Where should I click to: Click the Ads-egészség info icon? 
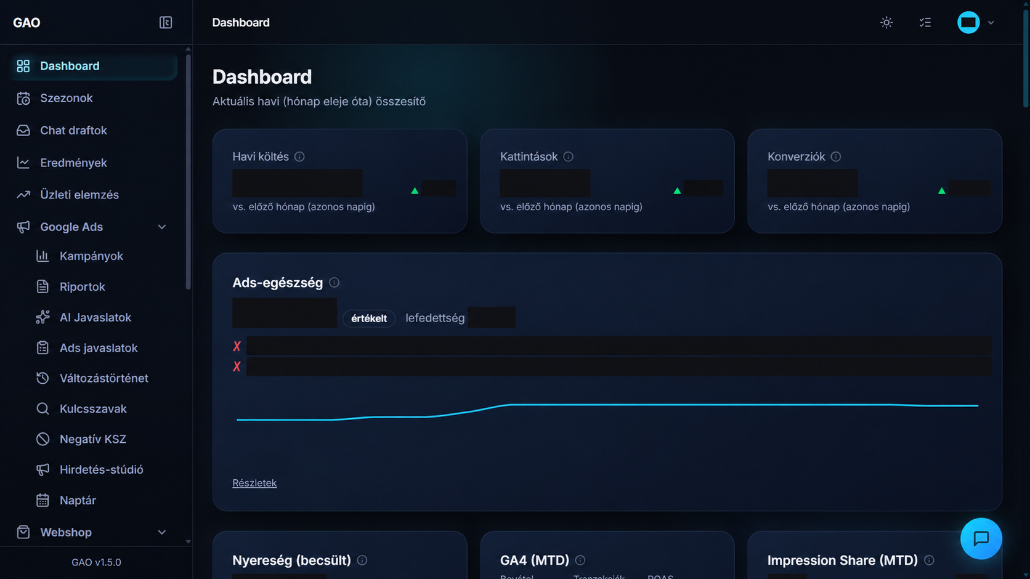pyautogui.click(x=335, y=283)
